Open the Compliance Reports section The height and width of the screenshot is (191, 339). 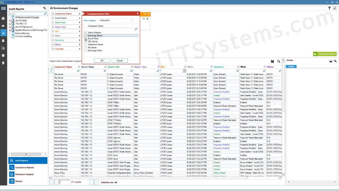28,167
